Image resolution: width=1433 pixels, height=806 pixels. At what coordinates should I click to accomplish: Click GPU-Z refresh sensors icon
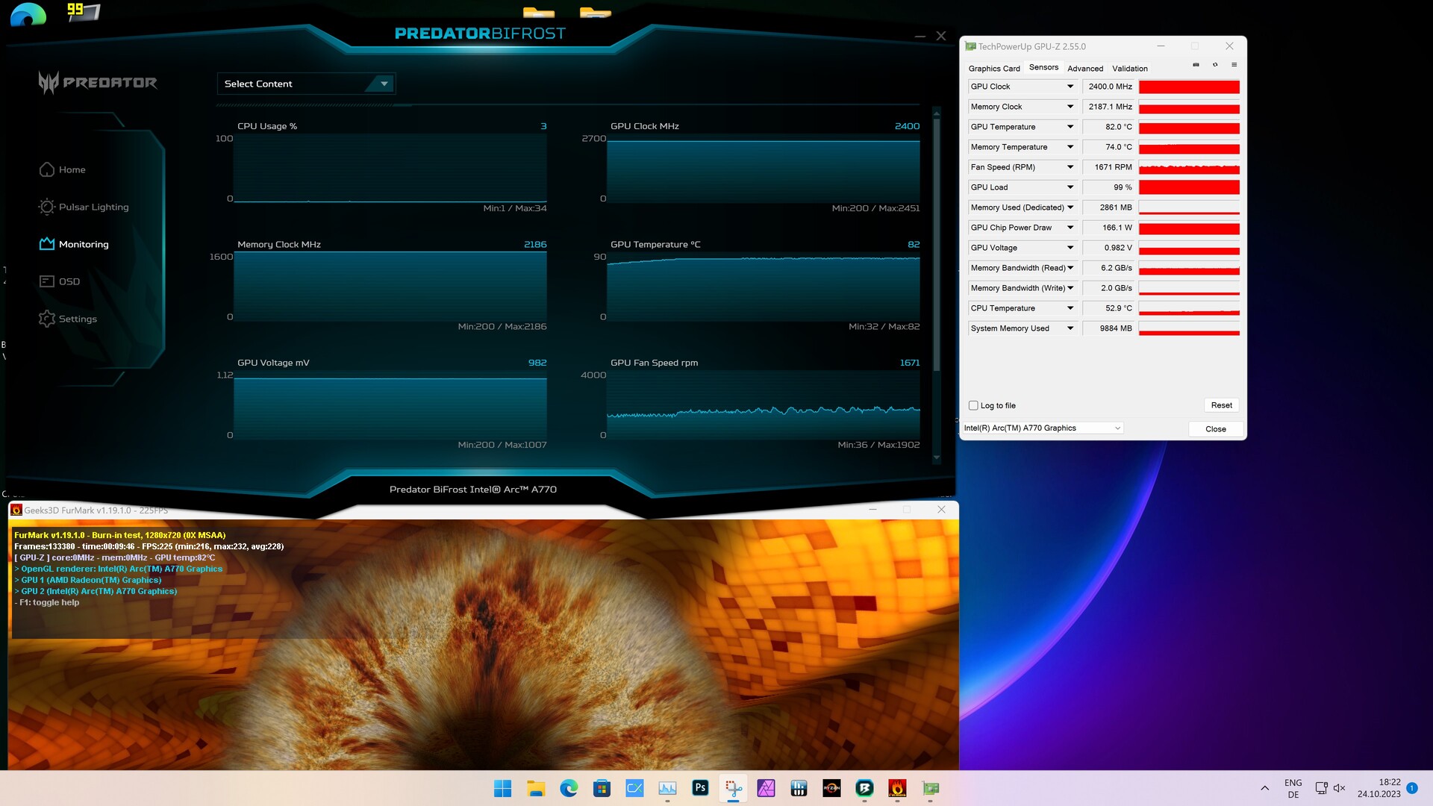point(1215,65)
